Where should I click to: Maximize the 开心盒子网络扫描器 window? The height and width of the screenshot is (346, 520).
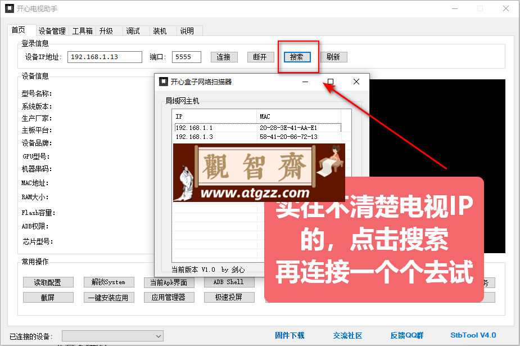click(x=331, y=82)
